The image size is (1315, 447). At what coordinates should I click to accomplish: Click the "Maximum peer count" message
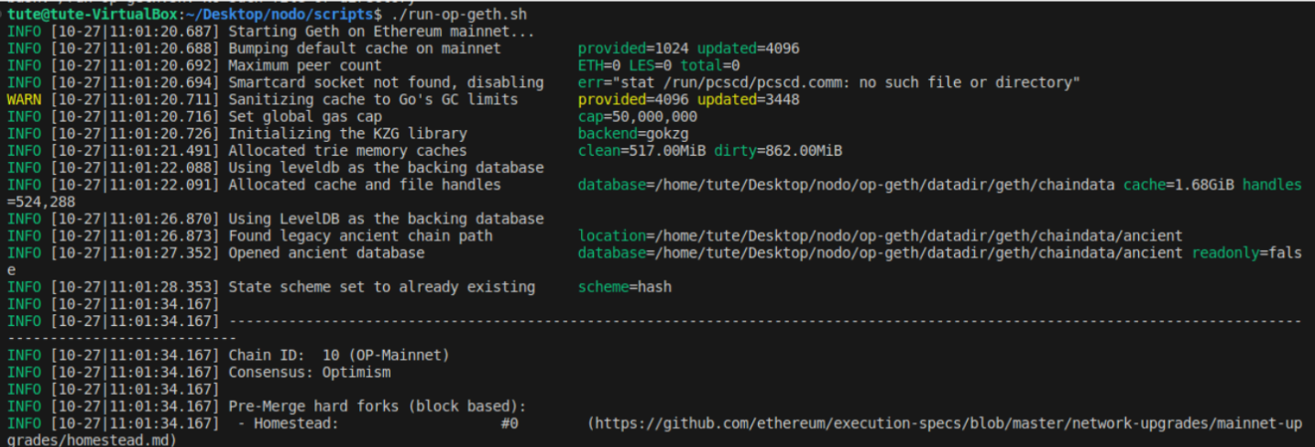tap(304, 65)
